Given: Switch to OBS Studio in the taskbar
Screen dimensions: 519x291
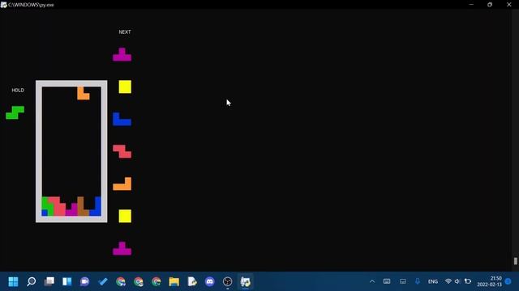Looking at the screenshot, I should (x=227, y=281).
